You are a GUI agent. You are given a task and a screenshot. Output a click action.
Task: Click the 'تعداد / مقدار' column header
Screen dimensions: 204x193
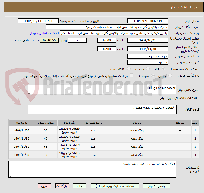pyautogui.click(x=46, y=123)
